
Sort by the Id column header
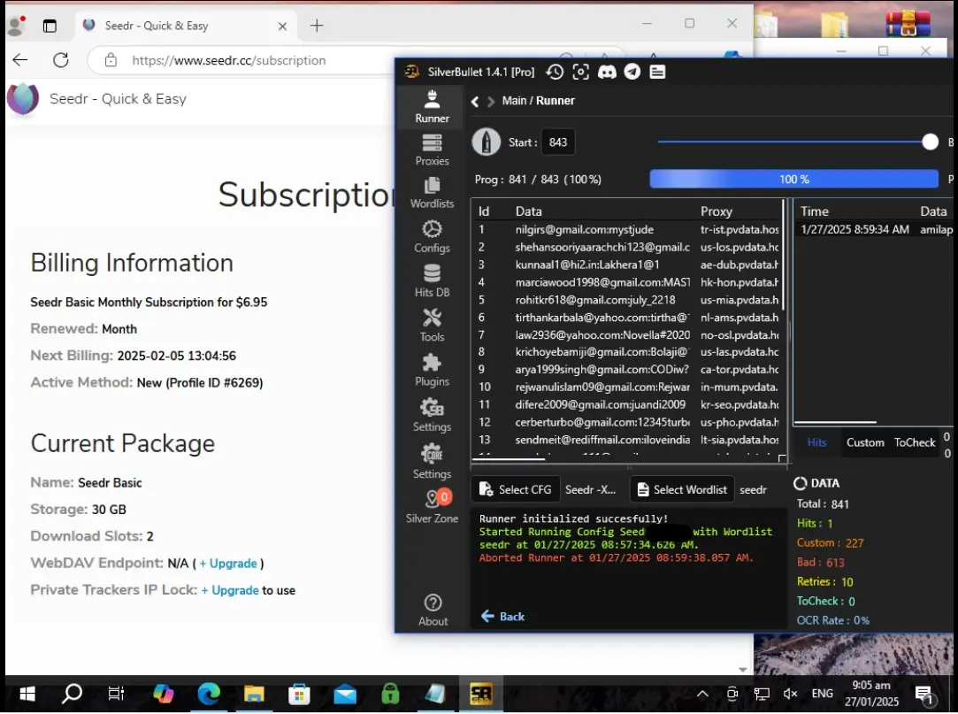click(484, 211)
